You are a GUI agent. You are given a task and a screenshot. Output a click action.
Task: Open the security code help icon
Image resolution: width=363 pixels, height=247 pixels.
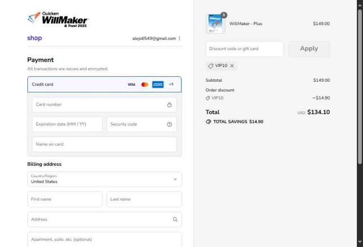[x=170, y=124]
